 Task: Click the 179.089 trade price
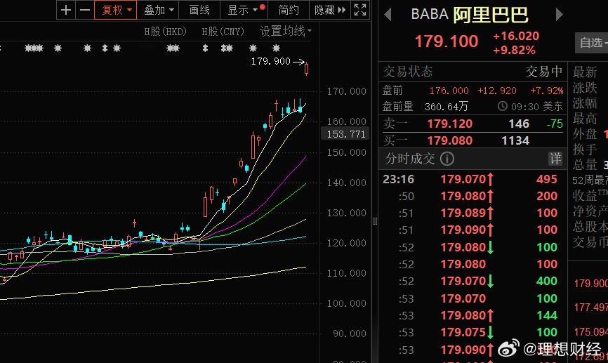click(463, 213)
